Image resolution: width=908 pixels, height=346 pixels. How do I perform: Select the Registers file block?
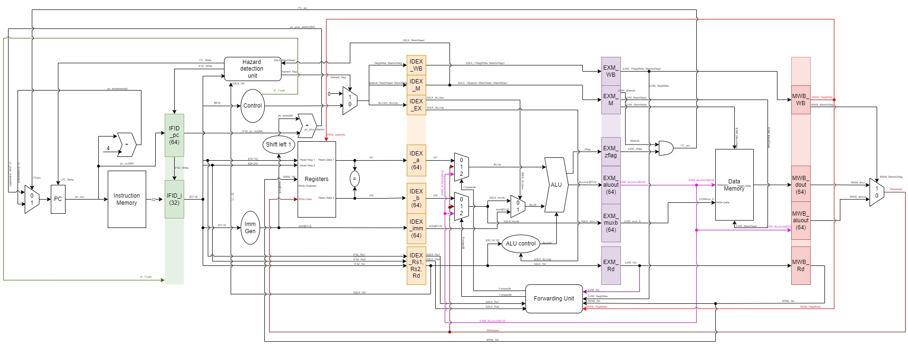[317, 179]
